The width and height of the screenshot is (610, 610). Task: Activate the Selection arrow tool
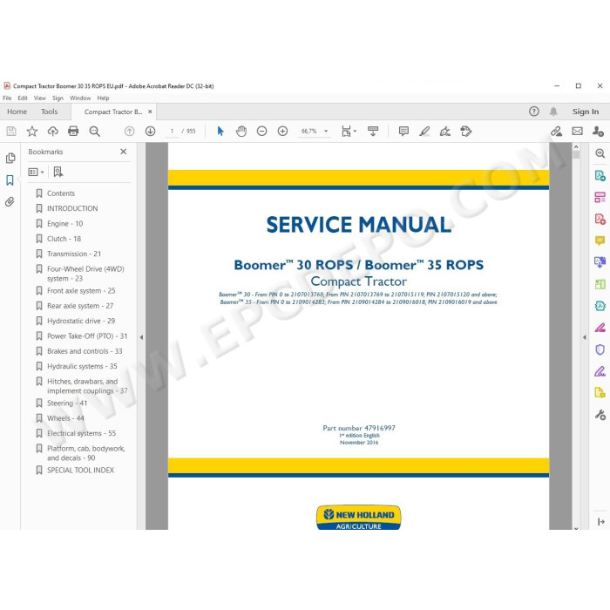[220, 131]
